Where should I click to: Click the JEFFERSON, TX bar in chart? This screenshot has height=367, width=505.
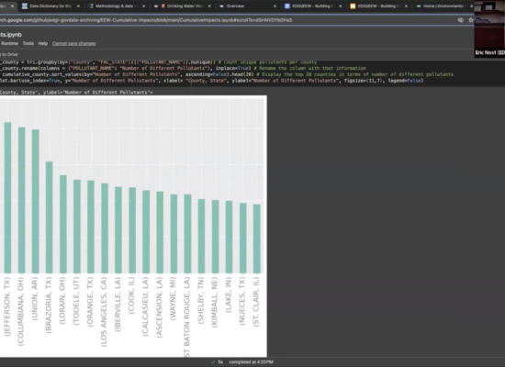coord(7,197)
